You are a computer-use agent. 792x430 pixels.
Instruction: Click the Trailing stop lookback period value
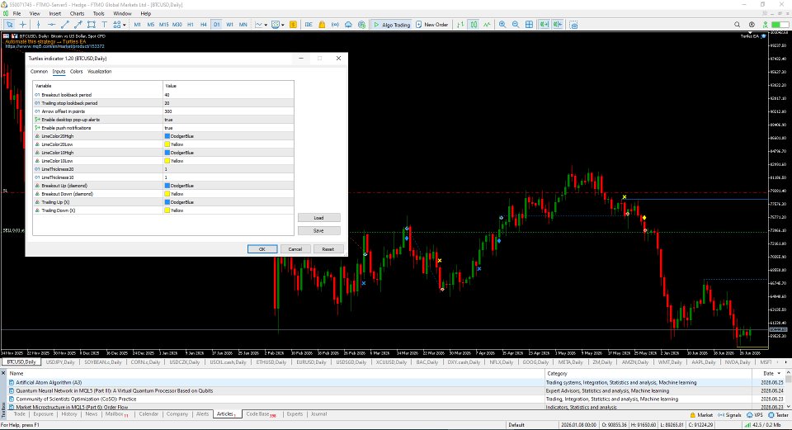click(229, 103)
